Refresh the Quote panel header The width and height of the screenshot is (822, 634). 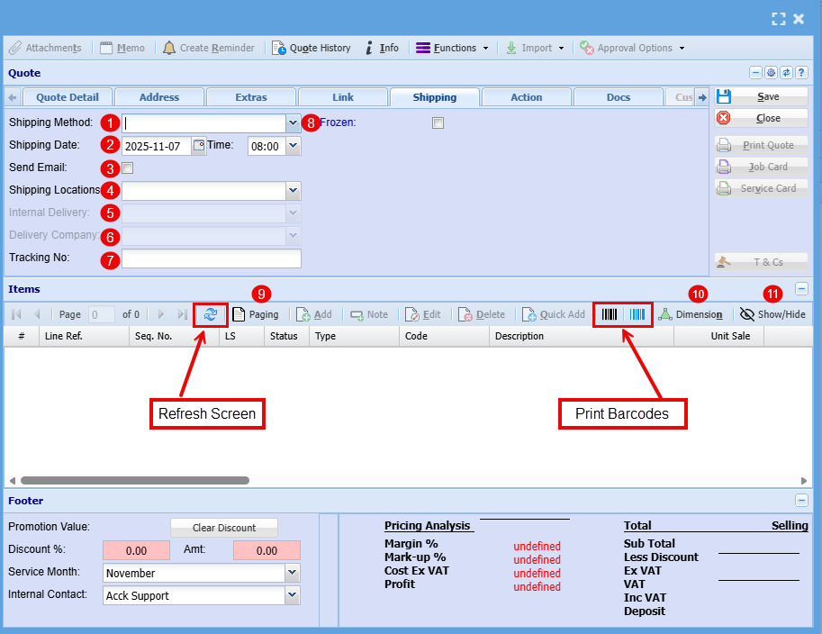click(x=786, y=73)
